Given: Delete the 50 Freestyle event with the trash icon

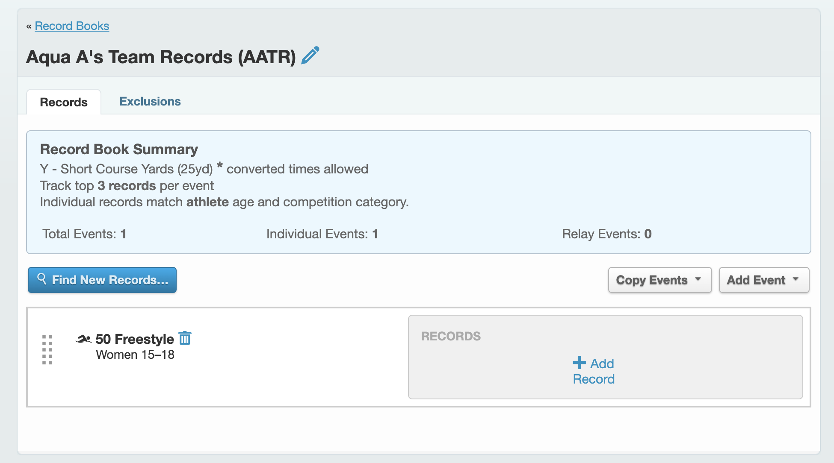Looking at the screenshot, I should (185, 338).
